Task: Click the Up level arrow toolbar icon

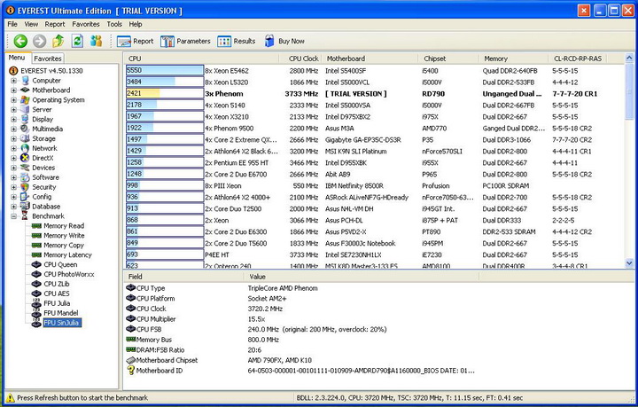Action: [58, 41]
